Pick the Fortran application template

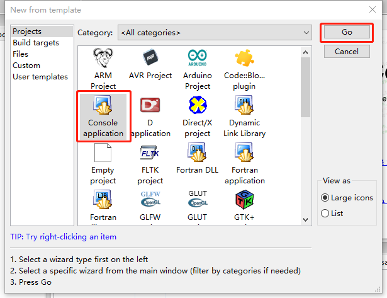point(244,164)
